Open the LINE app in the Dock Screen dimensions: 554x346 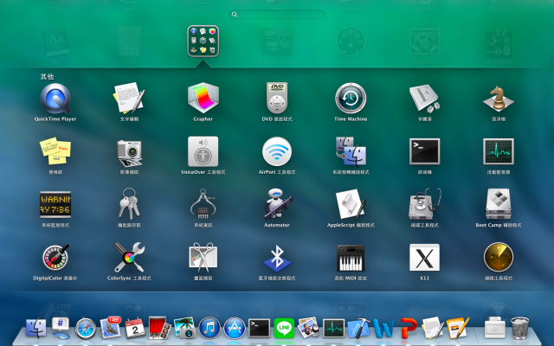coord(283,328)
